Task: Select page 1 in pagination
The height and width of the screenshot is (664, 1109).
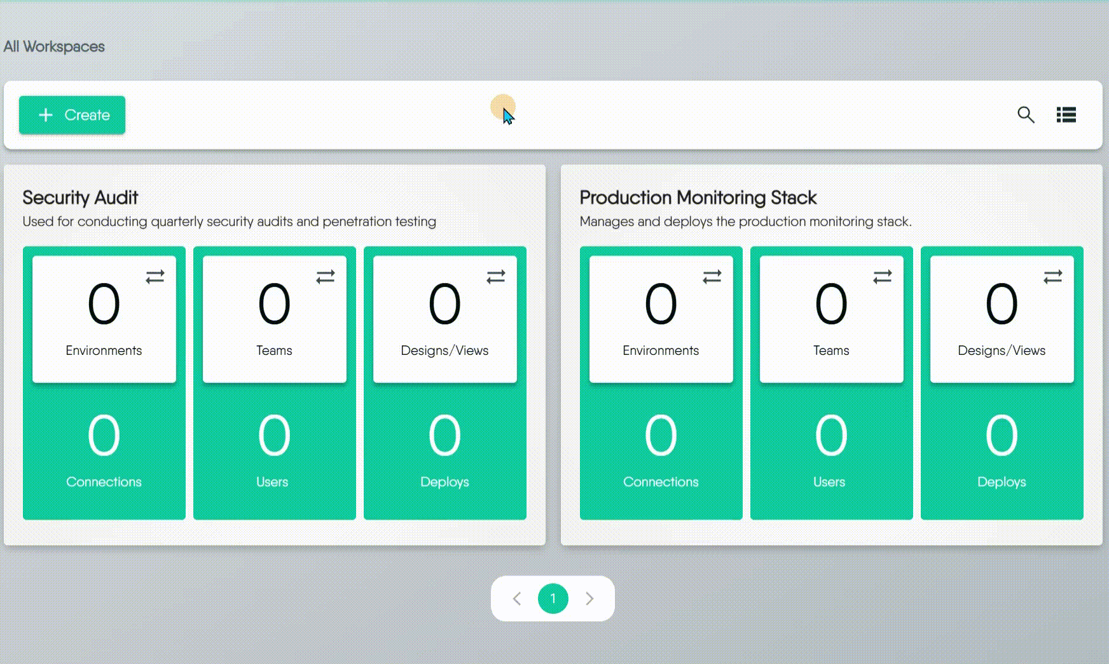Action: 553,598
